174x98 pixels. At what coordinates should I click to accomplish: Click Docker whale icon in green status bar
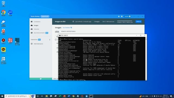41,79
